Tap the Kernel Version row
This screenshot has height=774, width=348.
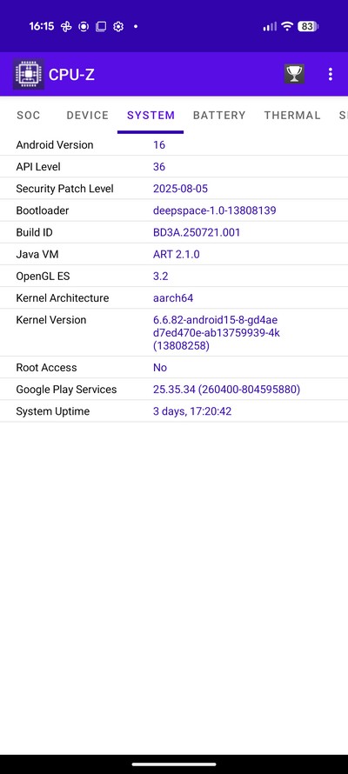[x=174, y=333]
